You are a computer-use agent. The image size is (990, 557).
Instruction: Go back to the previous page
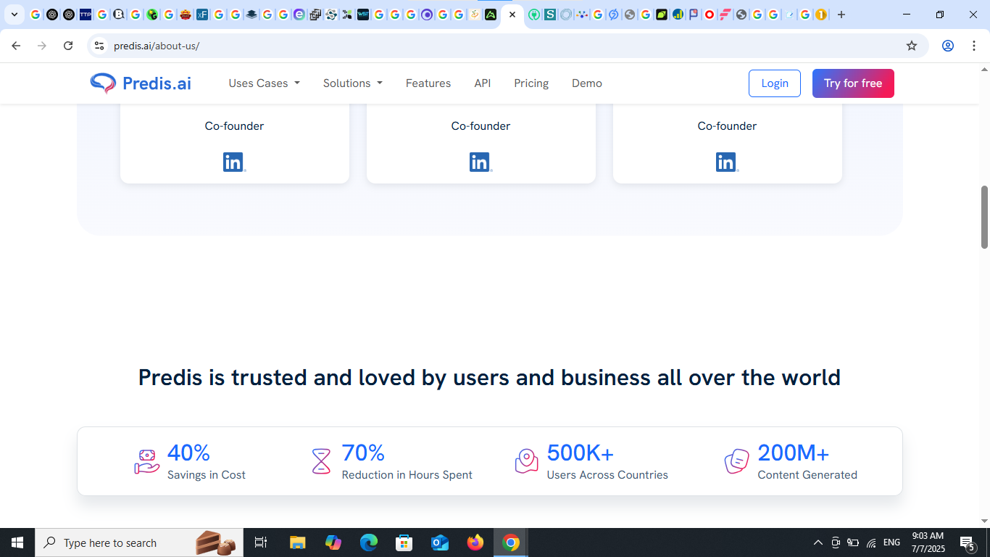16,46
